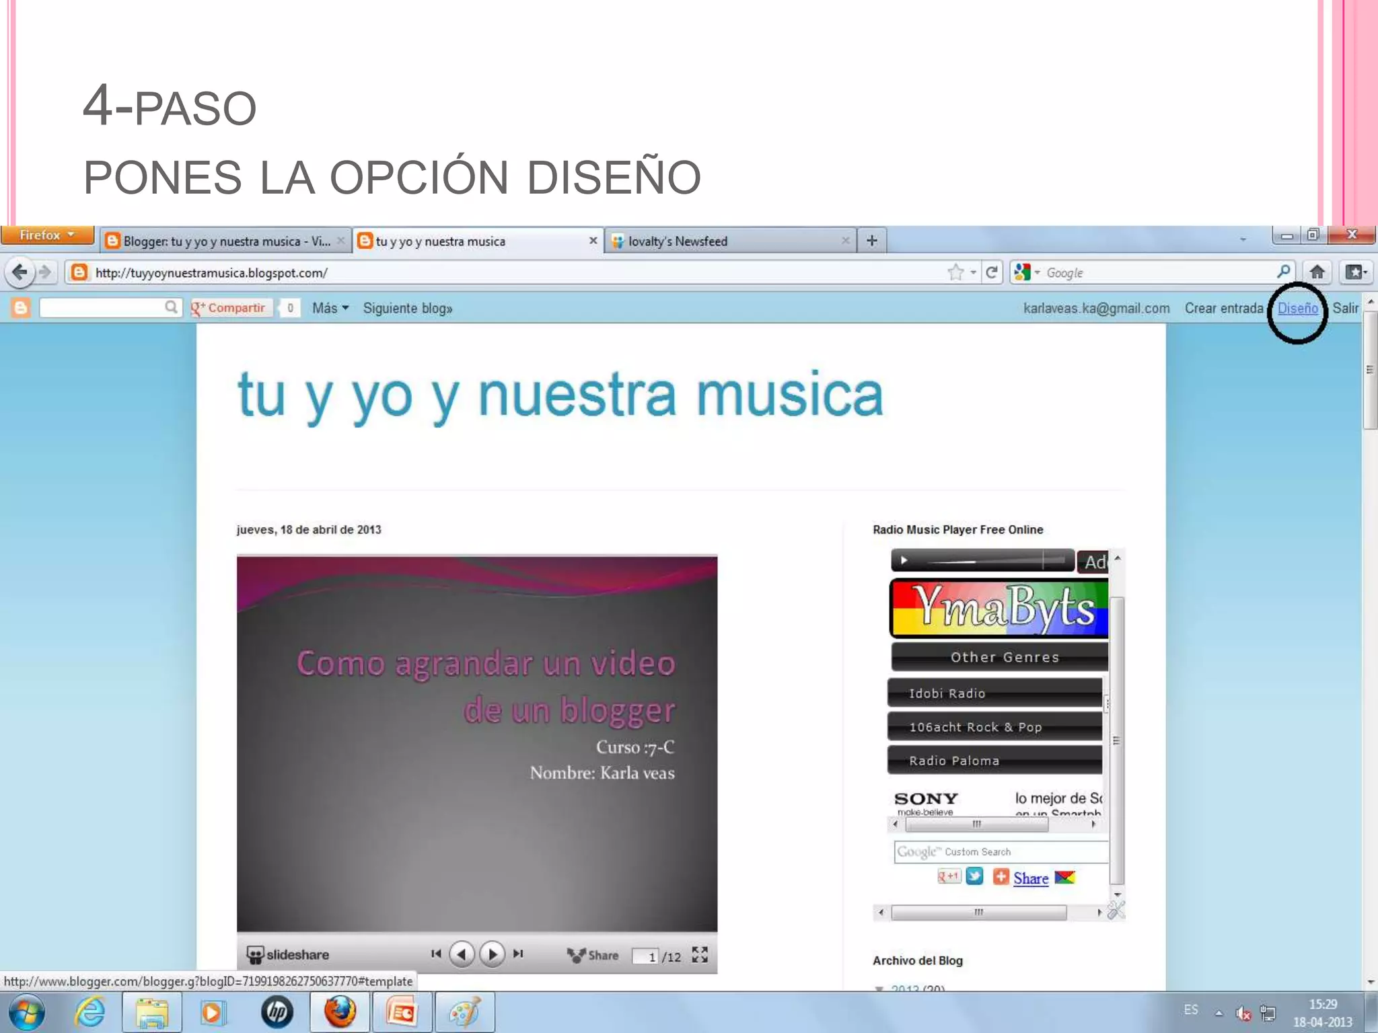Go to Siguiente blog
The width and height of the screenshot is (1378, 1033).
[x=408, y=308]
